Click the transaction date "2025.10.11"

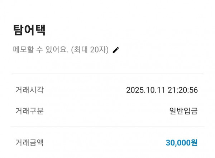click(x=145, y=90)
